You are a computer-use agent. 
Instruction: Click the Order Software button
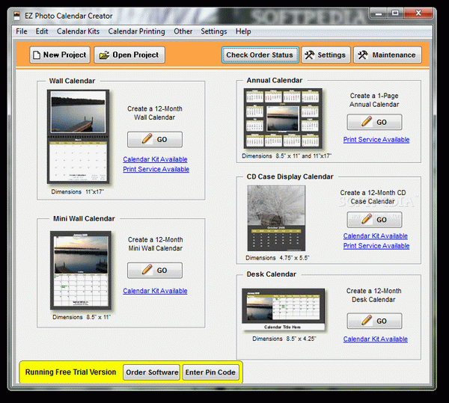pos(152,372)
